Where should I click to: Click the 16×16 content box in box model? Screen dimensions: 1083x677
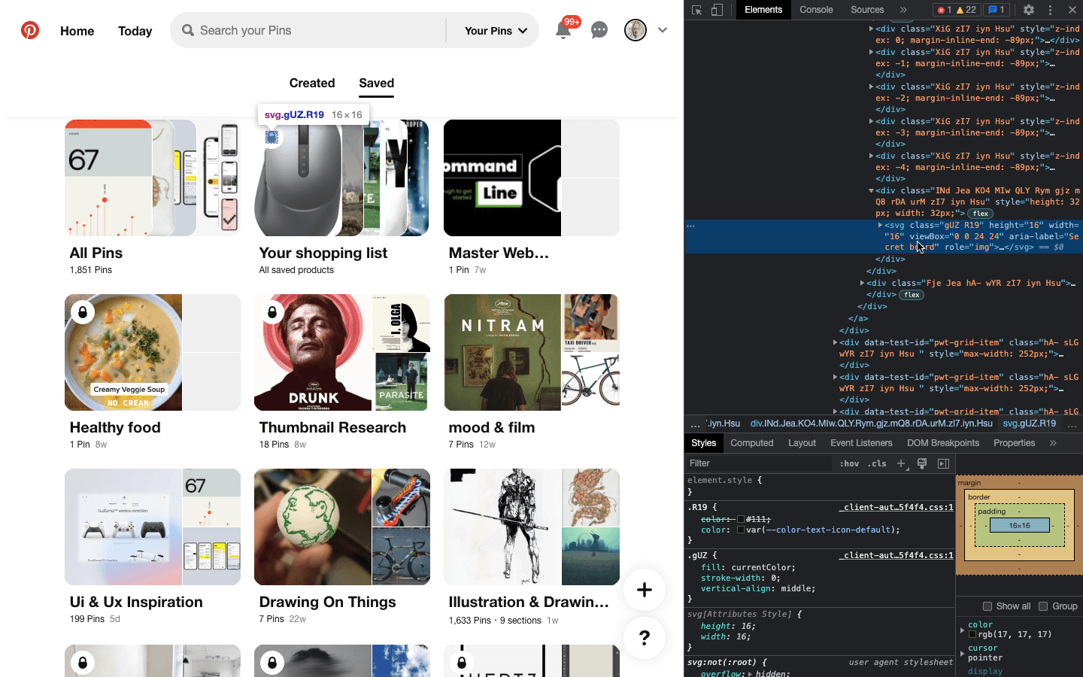tap(1019, 526)
